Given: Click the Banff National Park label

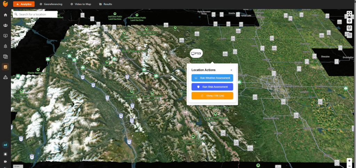Looking at the screenshot, I should point(135,51).
